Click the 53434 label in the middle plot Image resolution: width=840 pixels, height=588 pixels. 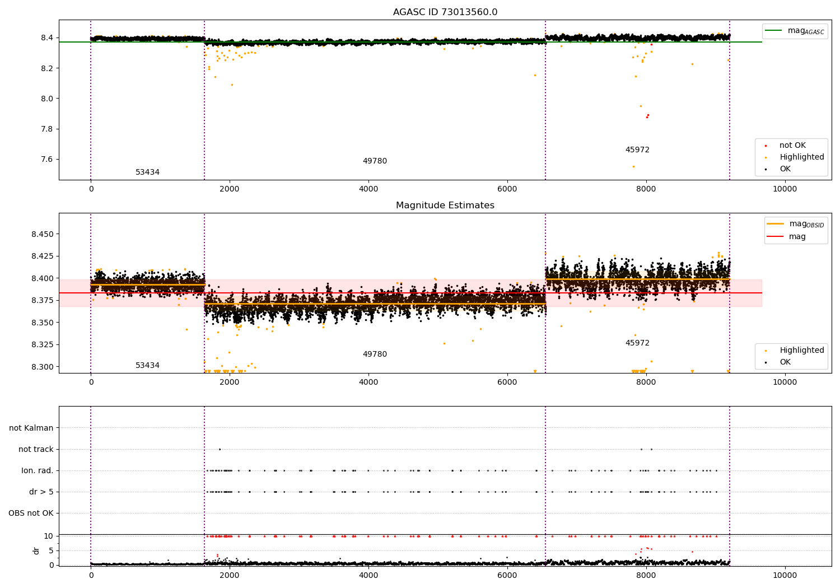(147, 366)
